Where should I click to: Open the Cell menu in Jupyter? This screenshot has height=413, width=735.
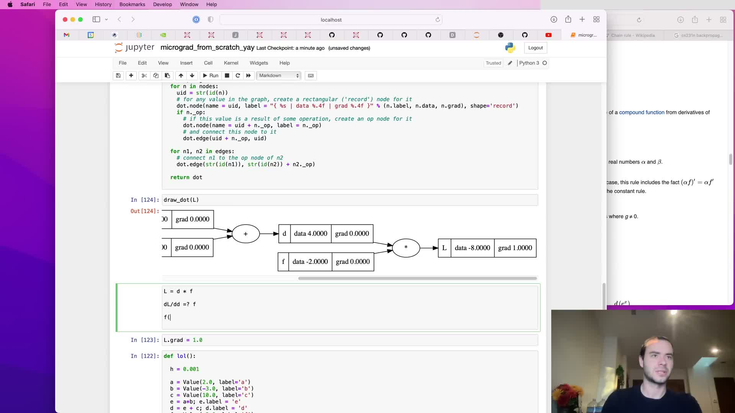[208, 63]
